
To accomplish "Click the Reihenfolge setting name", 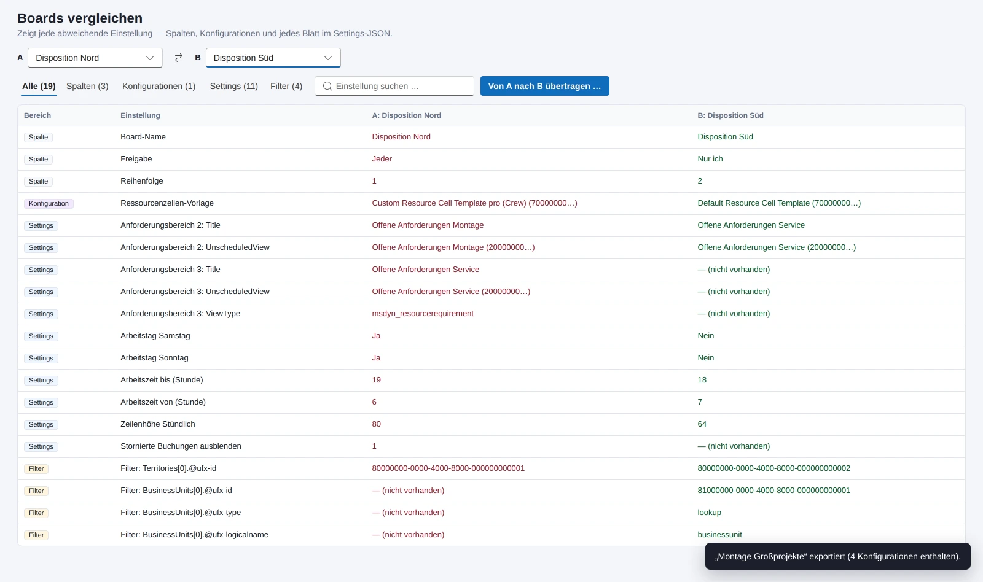I will point(142,181).
